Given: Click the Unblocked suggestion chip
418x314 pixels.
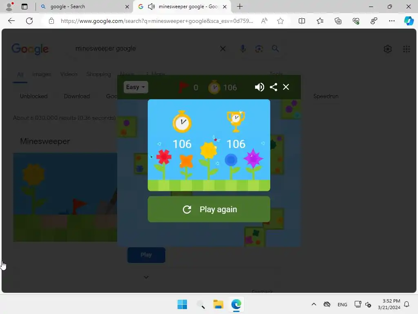Looking at the screenshot, I should pyautogui.click(x=33, y=96).
